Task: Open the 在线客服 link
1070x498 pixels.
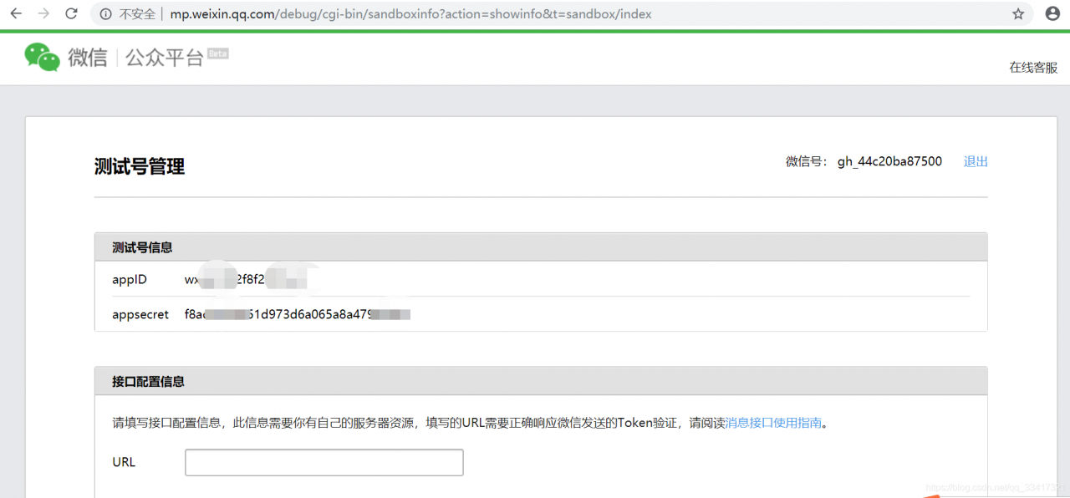Action: tap(1033, 68)
